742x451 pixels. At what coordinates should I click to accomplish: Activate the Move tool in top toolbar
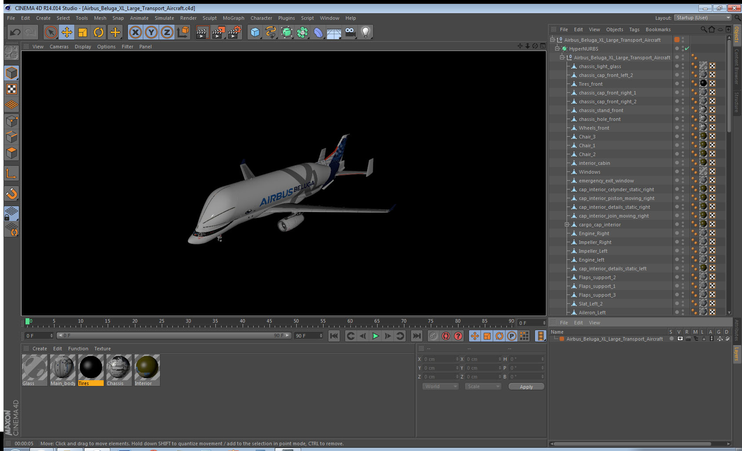(67, 32)
